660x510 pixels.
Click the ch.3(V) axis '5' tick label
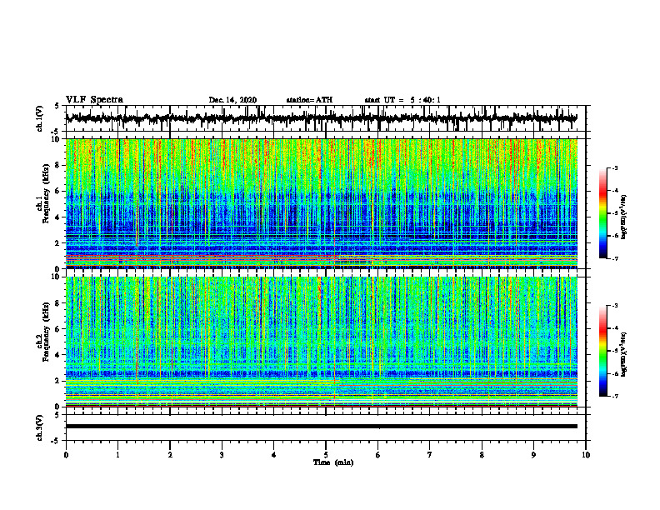tap(57, 415)
